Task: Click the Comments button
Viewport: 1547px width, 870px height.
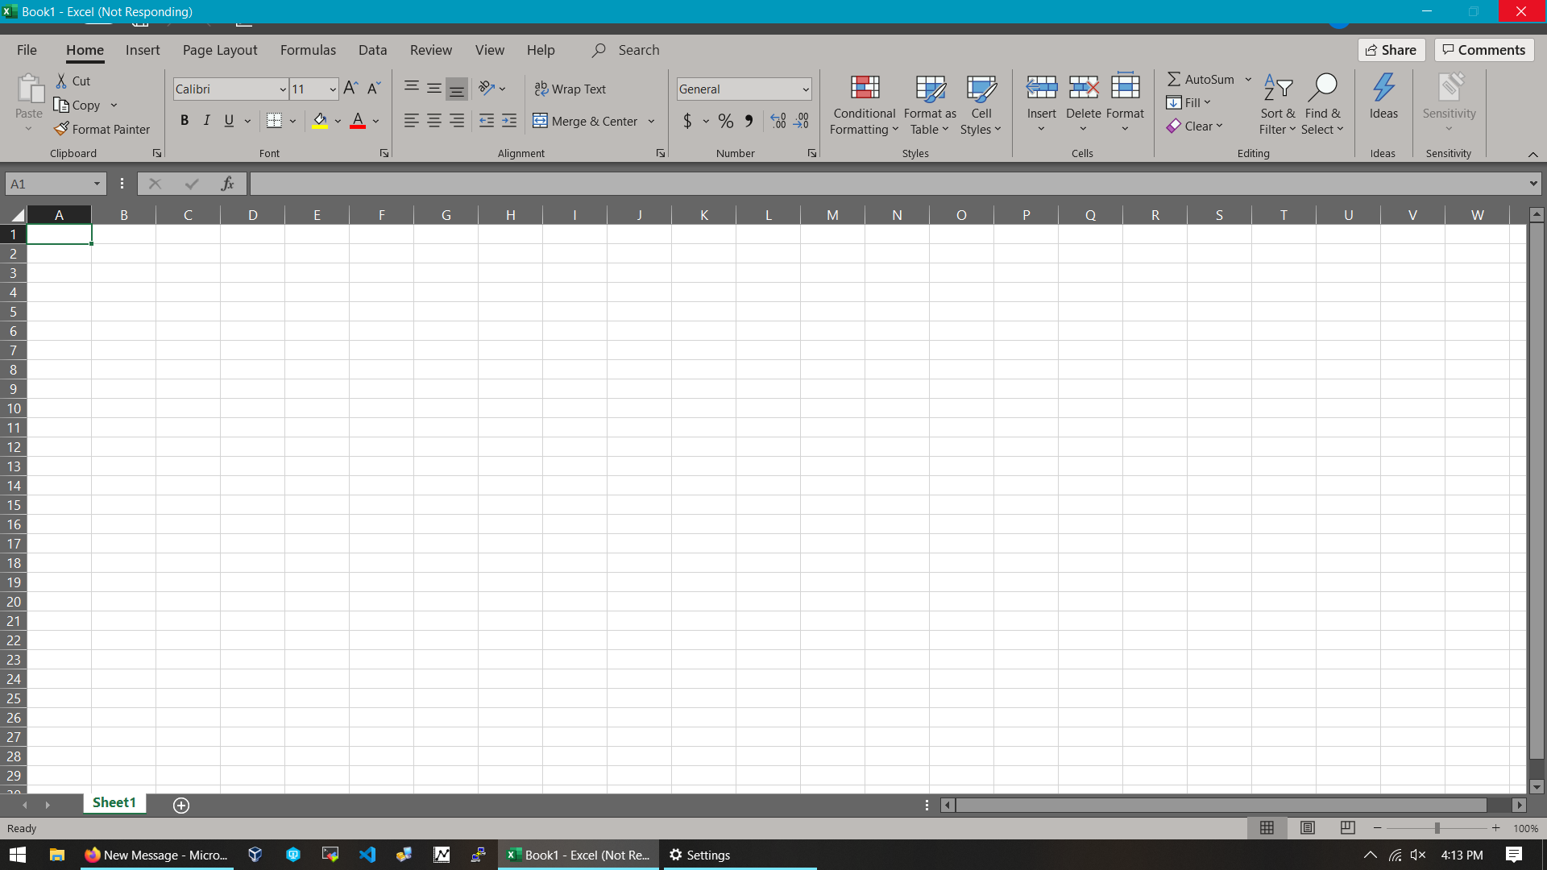Action: click(1483, 50)
